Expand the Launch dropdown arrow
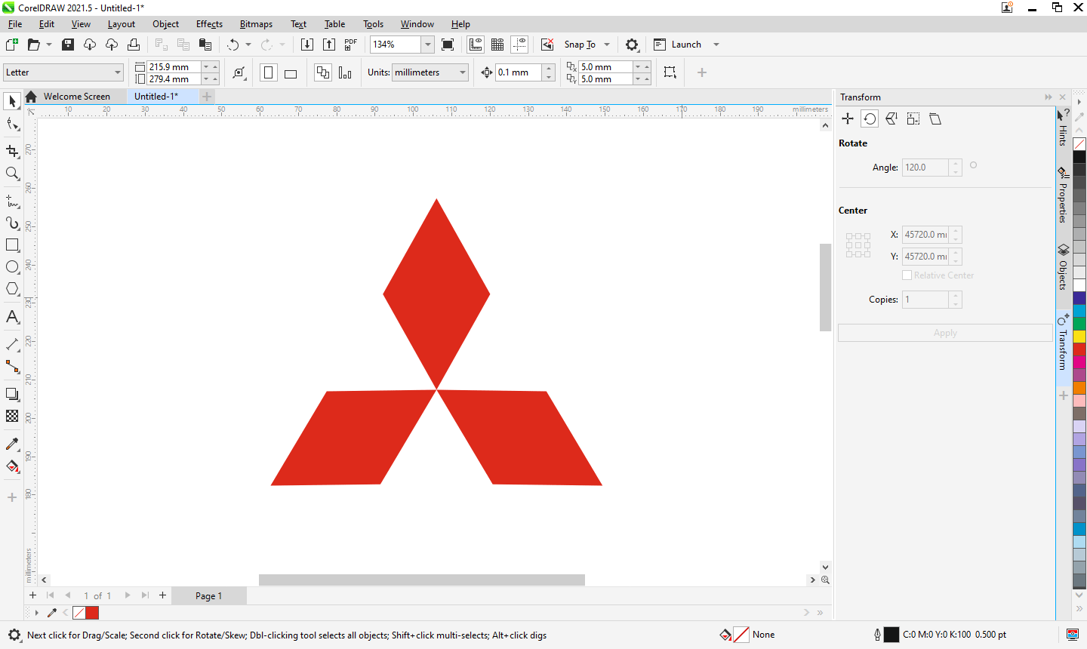 [x=716, y=45]
